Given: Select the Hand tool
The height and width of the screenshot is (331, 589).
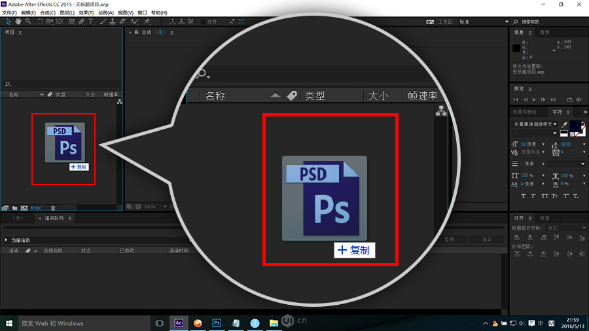Looking at the screenshot, I should point(18,22).
